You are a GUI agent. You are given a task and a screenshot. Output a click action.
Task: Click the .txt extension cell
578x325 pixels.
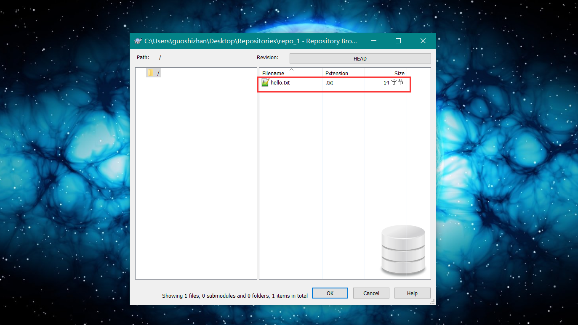pos(329,83)
